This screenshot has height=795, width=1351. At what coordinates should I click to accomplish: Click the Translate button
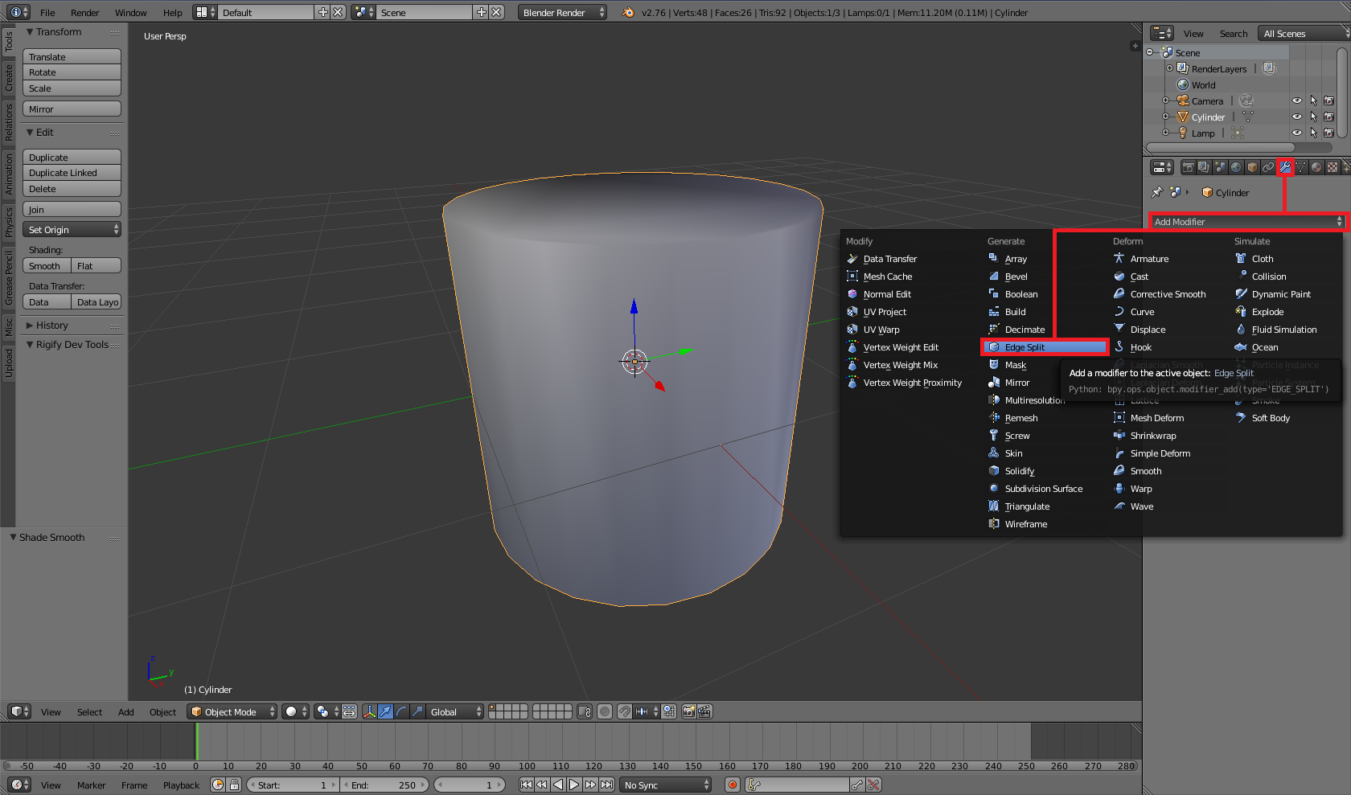pyautogui.click(x=72, y=57)
